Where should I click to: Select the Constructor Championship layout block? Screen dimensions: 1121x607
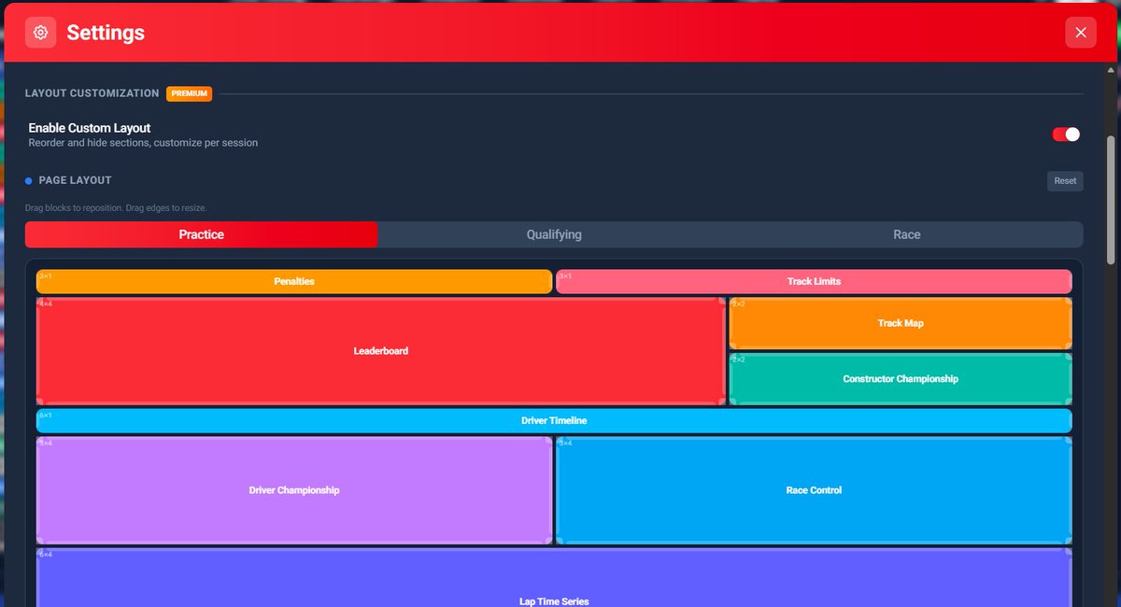(901, 379)
